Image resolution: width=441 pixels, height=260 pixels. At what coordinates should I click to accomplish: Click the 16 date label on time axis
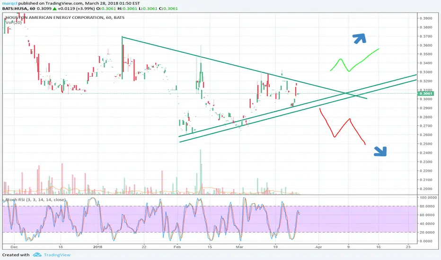pyautogui.click(x=378, y=247)
